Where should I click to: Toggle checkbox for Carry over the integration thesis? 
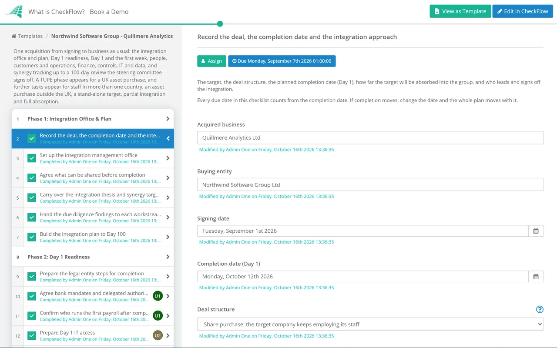point(32,197)
